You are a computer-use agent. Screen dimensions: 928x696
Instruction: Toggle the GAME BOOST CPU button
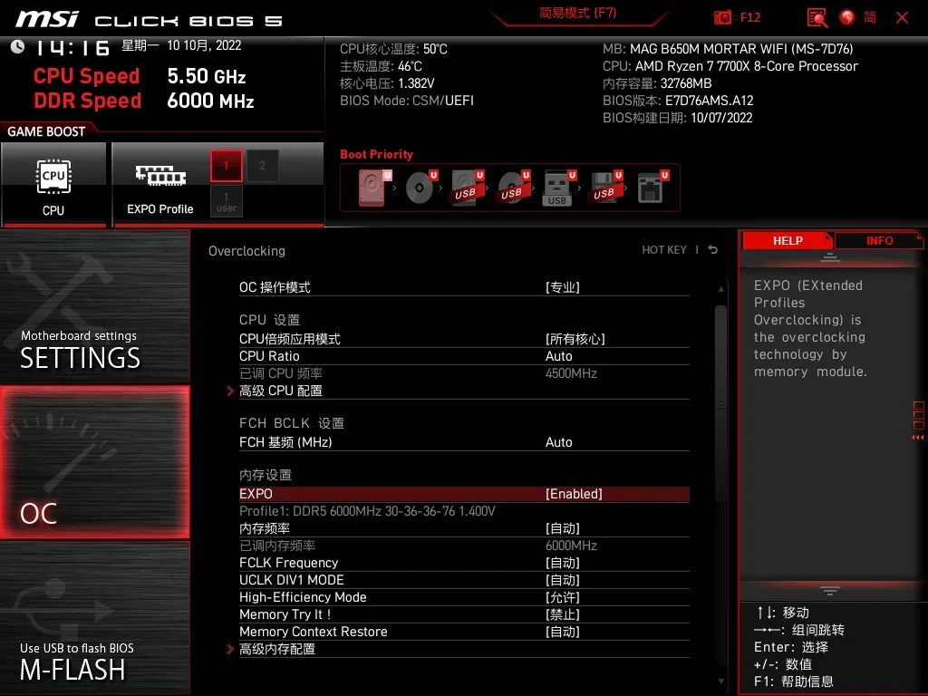[x=53, y=184]
